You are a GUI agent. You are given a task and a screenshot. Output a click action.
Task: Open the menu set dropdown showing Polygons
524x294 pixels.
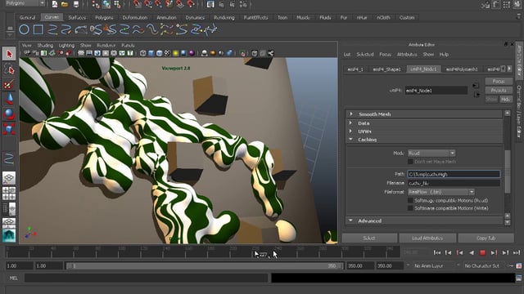pyautogui.click(x=25, y=3)
